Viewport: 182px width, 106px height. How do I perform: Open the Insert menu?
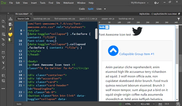pyautogui.click(x=34, y=3)
